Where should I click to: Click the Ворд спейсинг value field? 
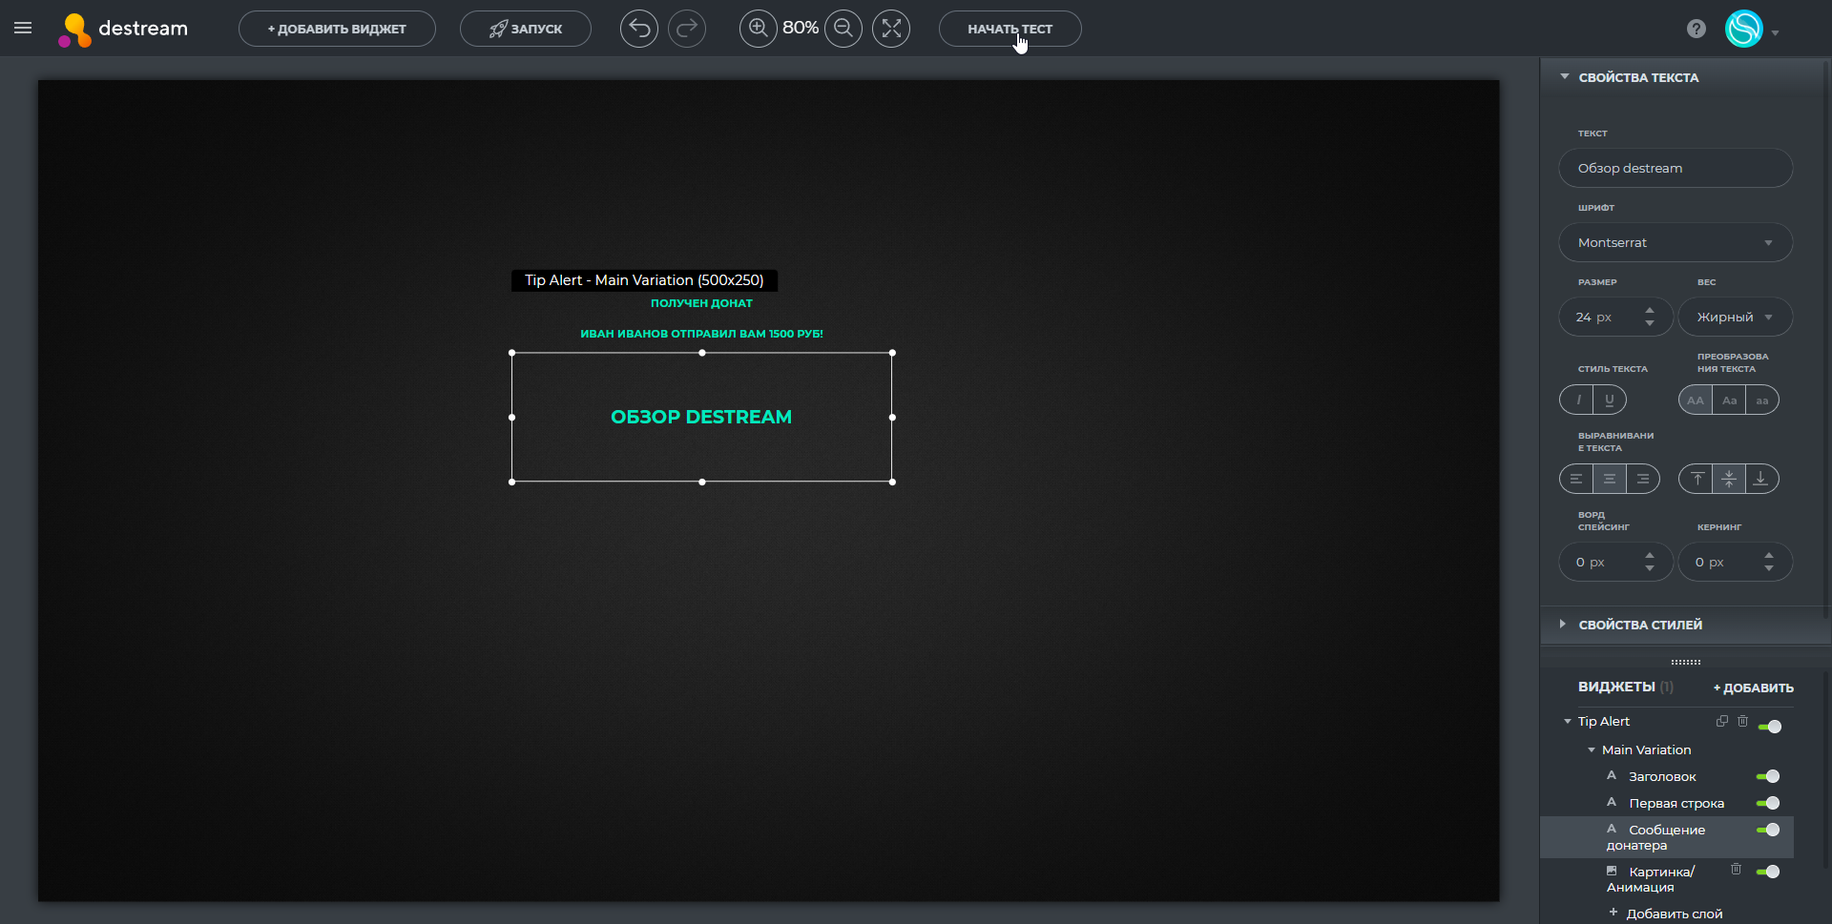pos(1616,562)
